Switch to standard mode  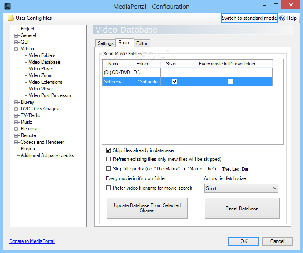[x=249, y=18]
